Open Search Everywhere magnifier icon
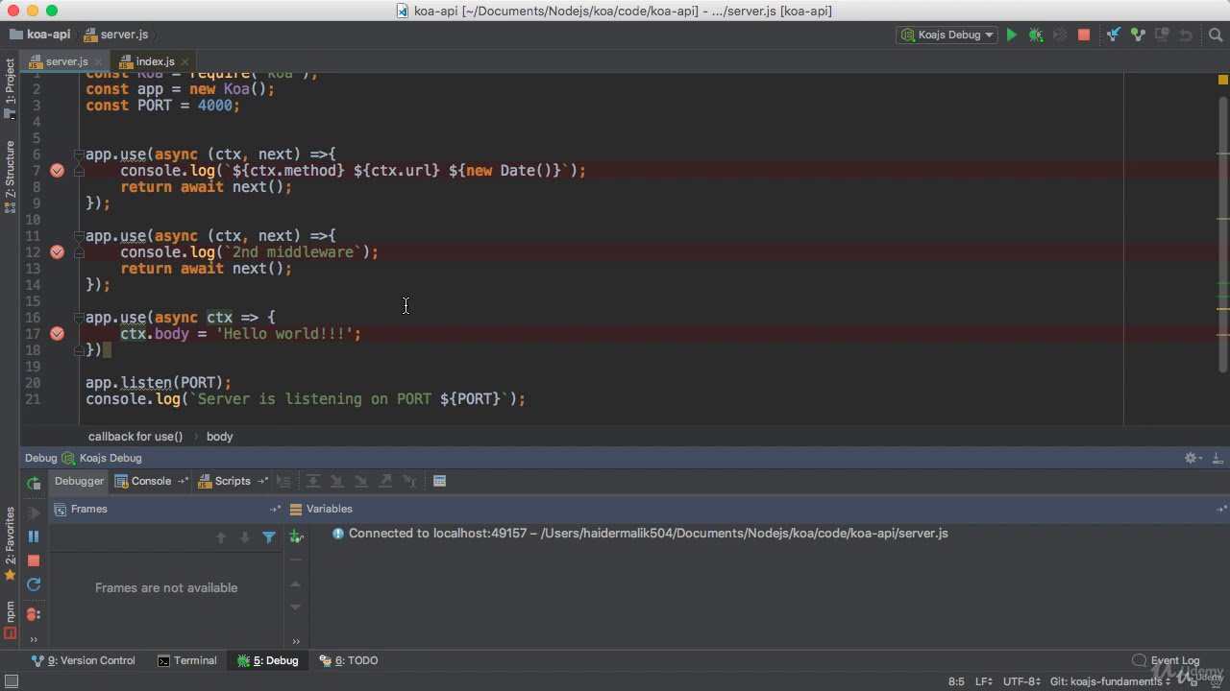This screenshot has height=691, width=1230. click(1216, 35)
